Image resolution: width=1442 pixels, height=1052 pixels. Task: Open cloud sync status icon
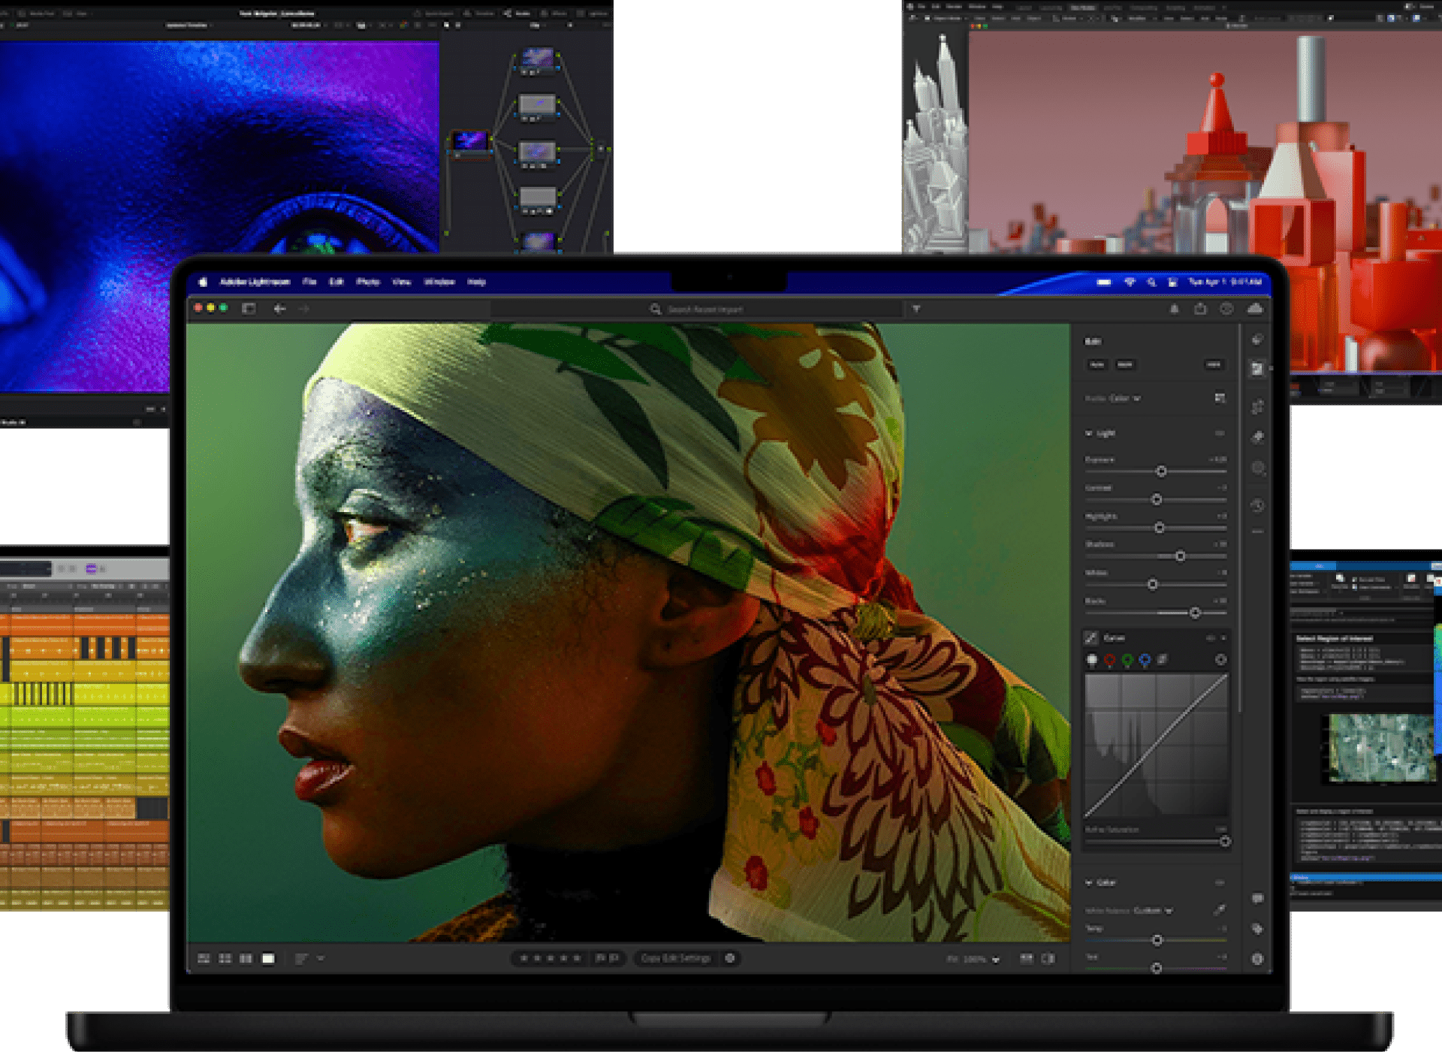pyautogui.click(x=1255, y=309)
